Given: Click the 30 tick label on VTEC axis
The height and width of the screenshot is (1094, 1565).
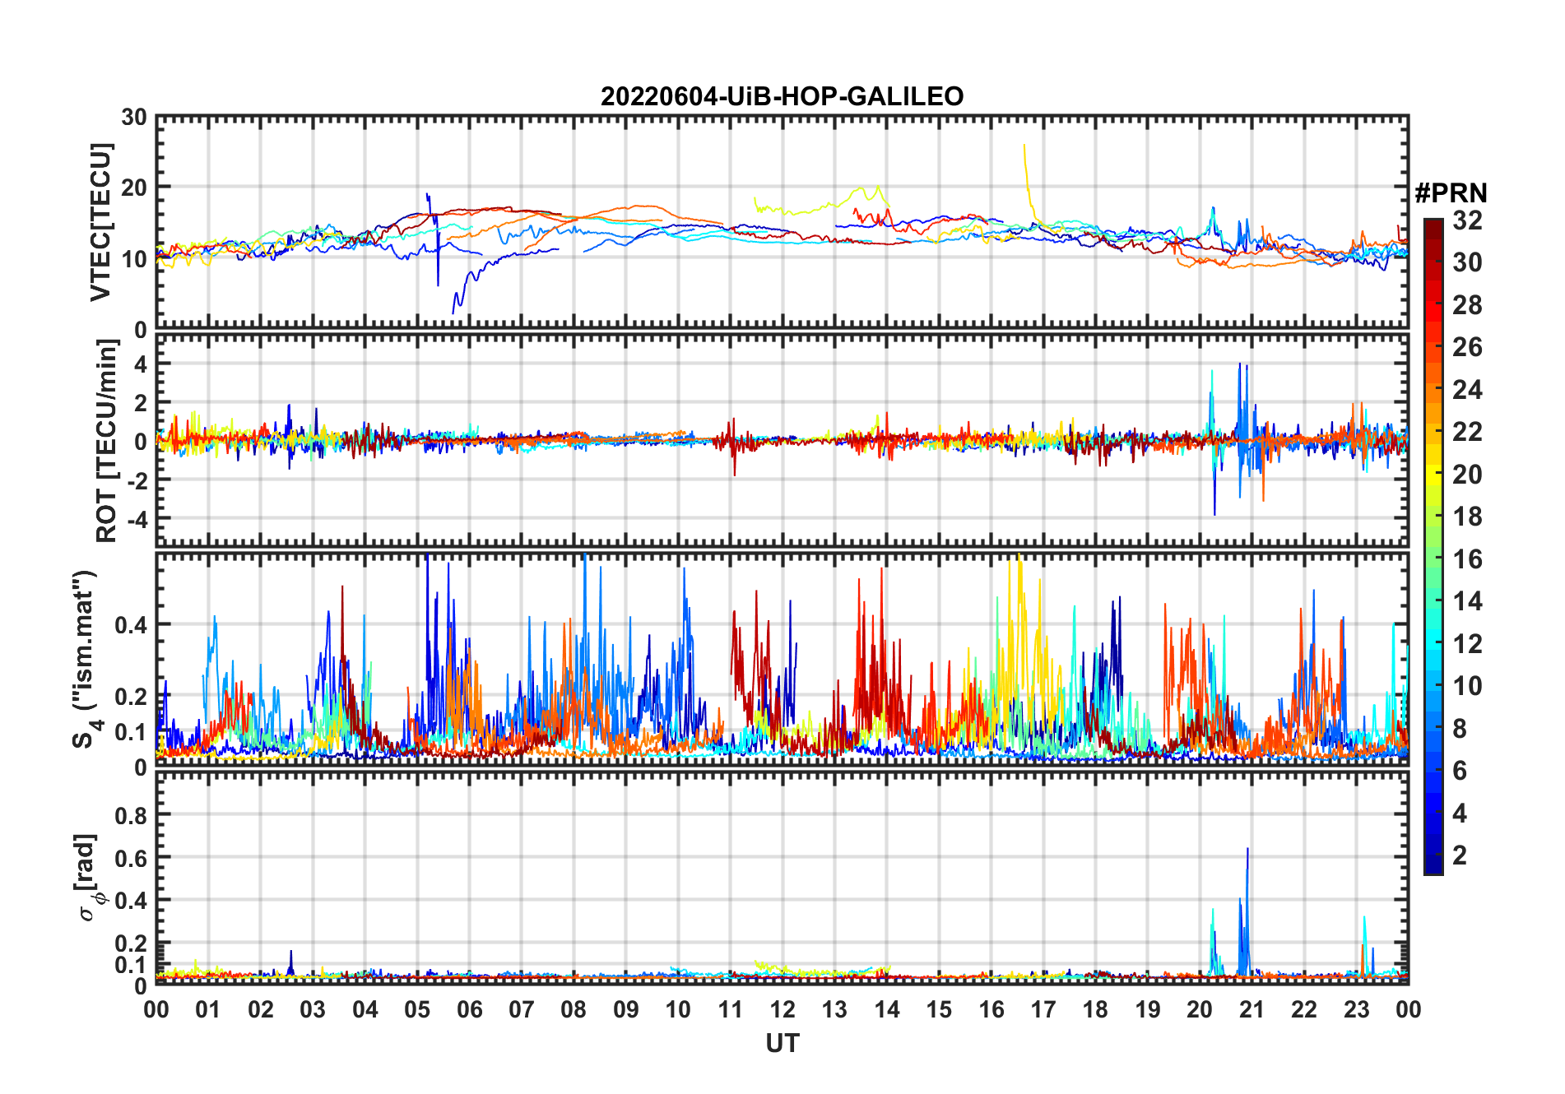Looking at the screenshot, I should click(134, 118).
